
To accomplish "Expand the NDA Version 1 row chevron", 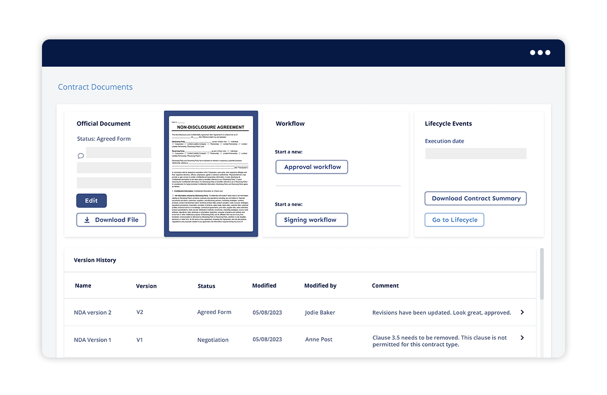I will pyautogui.click(x=522, y=337).
